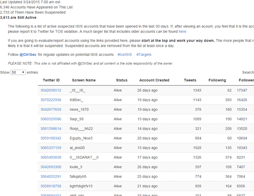Click follower count 17347
The image size is (254, 196).
242,90
